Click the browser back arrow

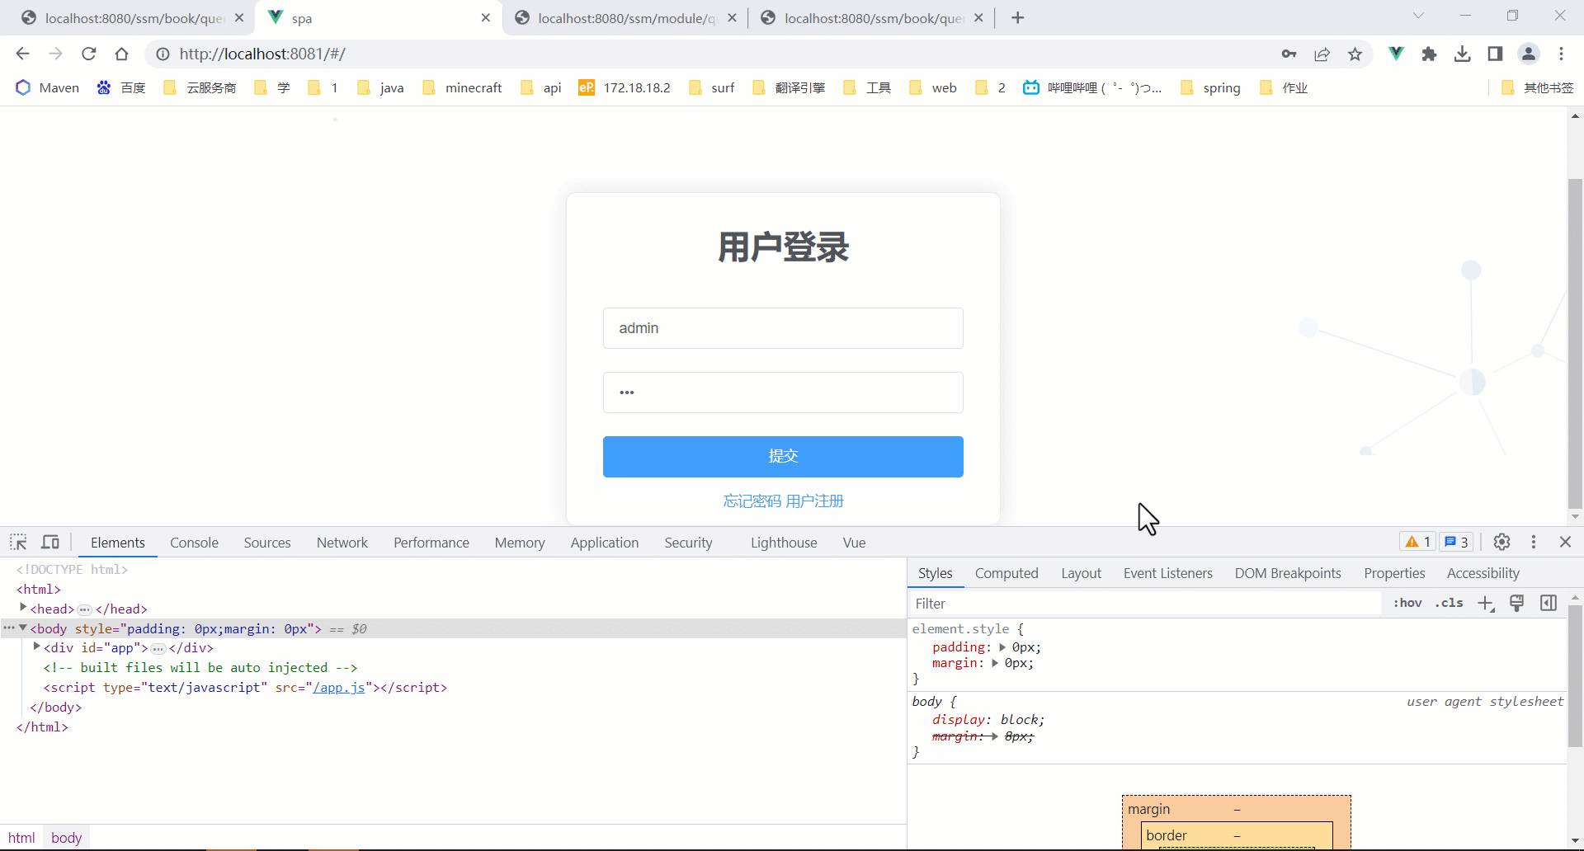tap(22, 54)
